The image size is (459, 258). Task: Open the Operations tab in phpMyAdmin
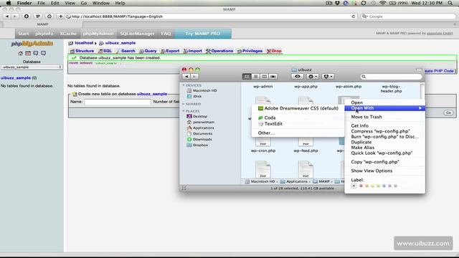pyautogui.click(x=219, y=51)
